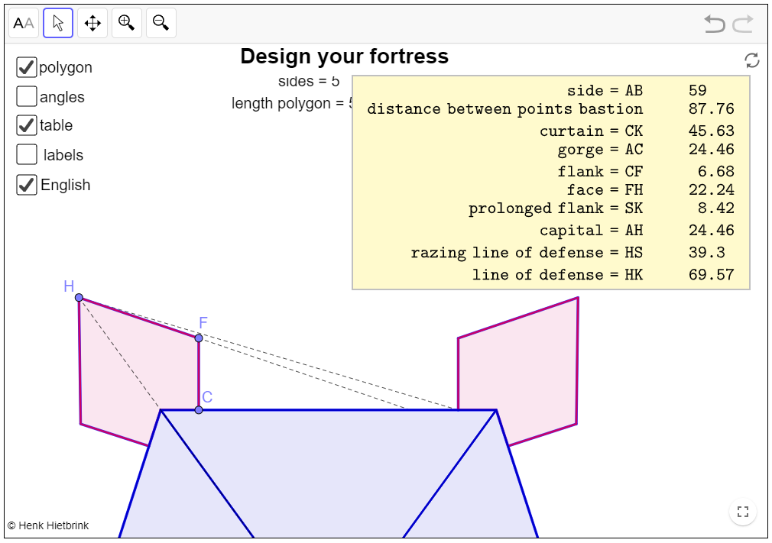This screenshot has width=772, height=543.
Task: Uncheck the polygon checkbox
Action: pos(27,67)
